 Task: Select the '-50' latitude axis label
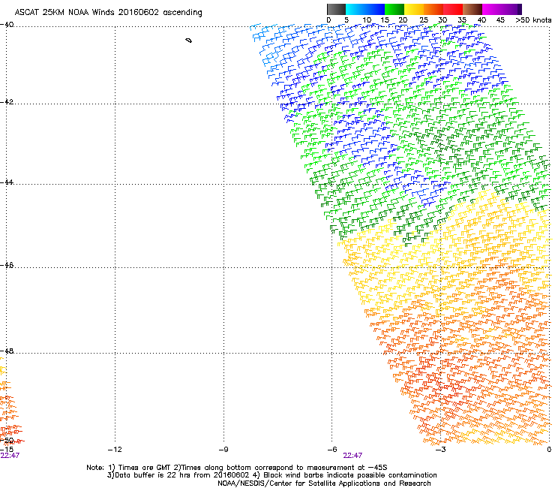(x=7, y=441)
